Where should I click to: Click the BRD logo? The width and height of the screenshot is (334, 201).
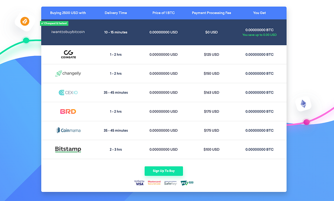[68, 112]
